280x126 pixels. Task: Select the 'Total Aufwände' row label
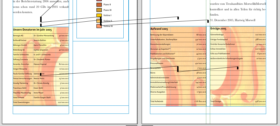(x=157, y=102)
